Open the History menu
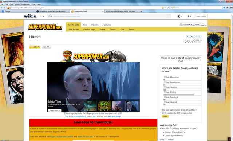The width and height of the screenshot is (233, 141). (17, 4)
